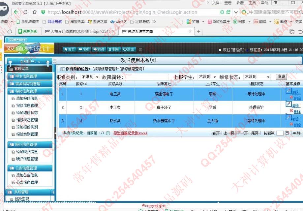Screen dimensions: 303x211
Task: Click 手机收藏夹 bookmark
Action: pyautogui.click(x=28, y=22)
